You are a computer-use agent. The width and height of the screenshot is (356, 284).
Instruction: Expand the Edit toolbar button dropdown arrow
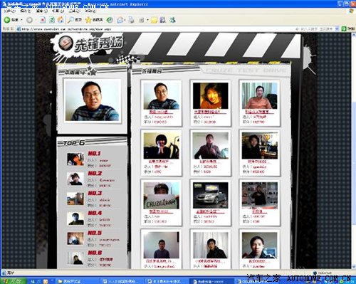point(147,20)
